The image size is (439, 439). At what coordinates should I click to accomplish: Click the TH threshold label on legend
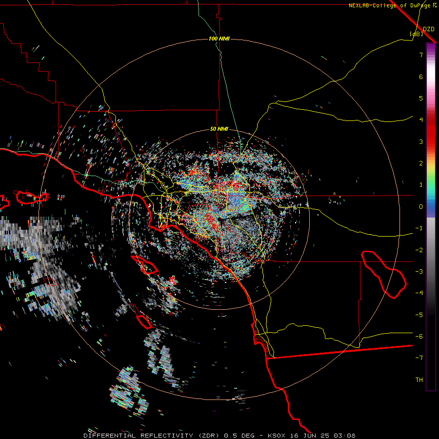419,380
